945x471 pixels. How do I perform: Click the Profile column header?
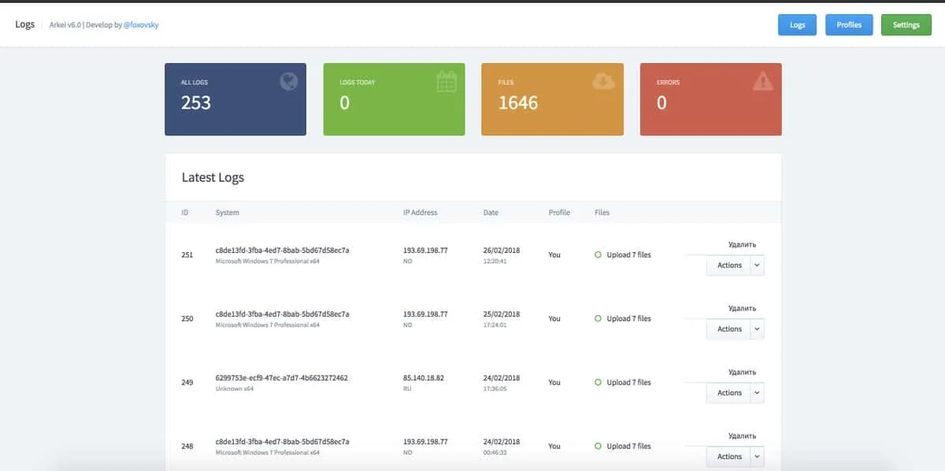559,213
